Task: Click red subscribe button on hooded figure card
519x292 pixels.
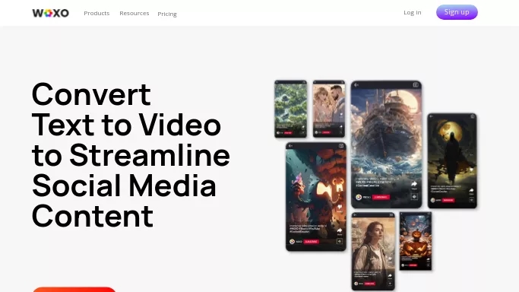Action: coord(448,200)
